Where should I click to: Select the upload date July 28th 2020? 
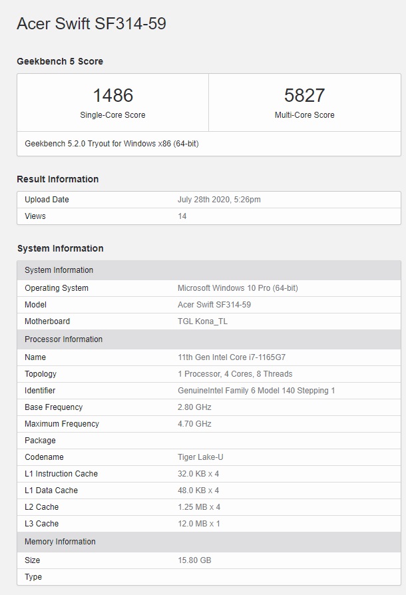tap(219, 200)
